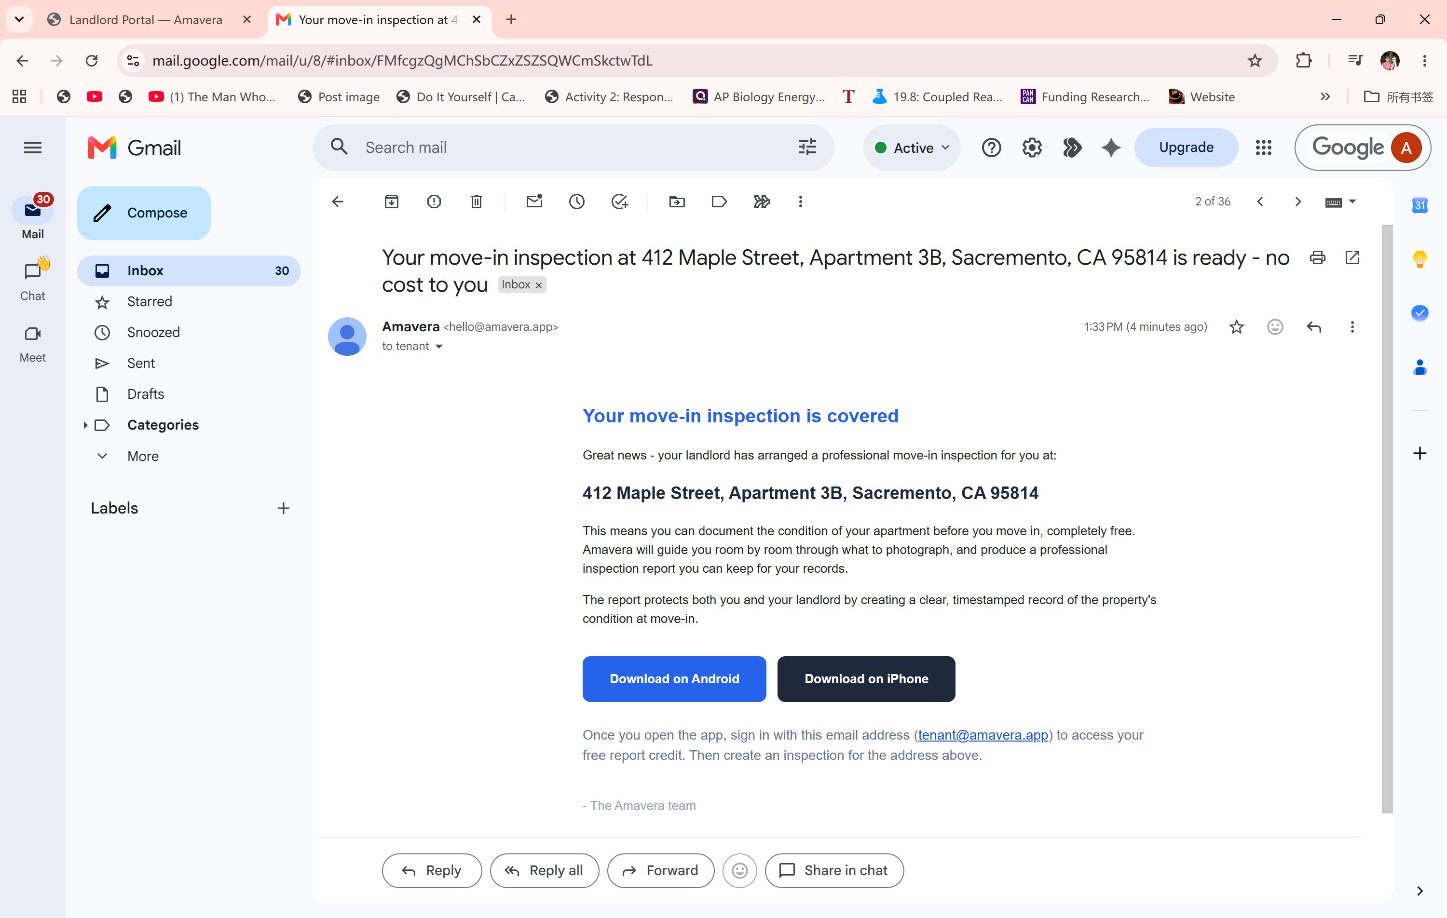This screenshot has width=1447, height=918.
Task: Show older email arrow
Action: click(x=1298, y=202)
